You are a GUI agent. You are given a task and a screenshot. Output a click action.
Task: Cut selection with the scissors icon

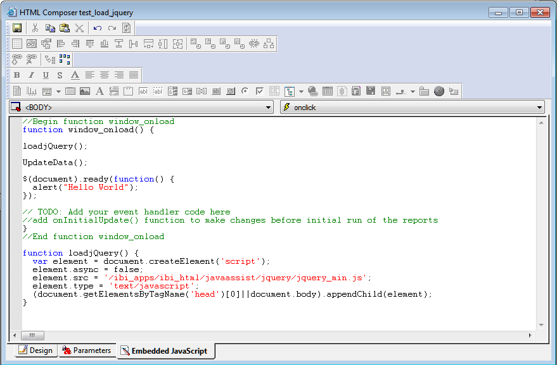point(35,28)
